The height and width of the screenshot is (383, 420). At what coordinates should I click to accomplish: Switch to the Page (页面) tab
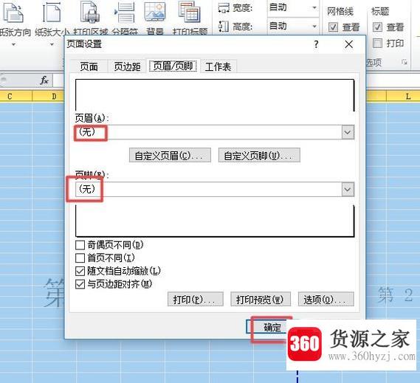tap(89, 66)
